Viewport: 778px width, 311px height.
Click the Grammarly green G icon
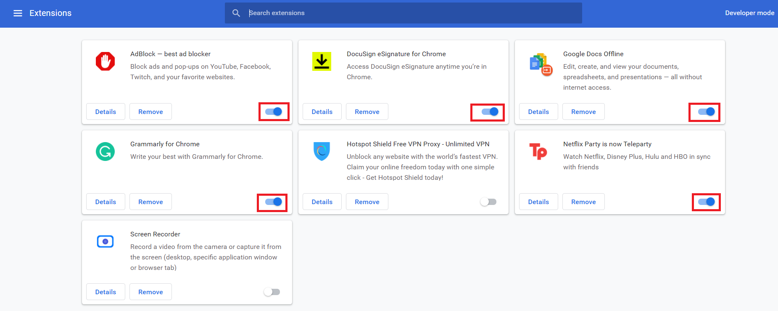tap(105, 151)
